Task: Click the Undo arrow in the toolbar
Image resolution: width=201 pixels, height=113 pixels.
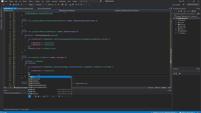Action: click(x=21, y=4)
